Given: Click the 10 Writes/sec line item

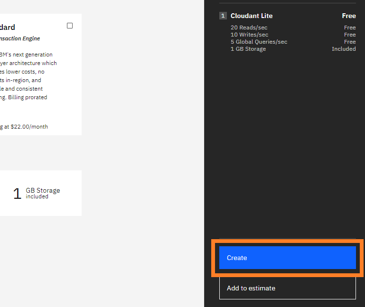Looking at the screenshot, I should pos(249,35).
